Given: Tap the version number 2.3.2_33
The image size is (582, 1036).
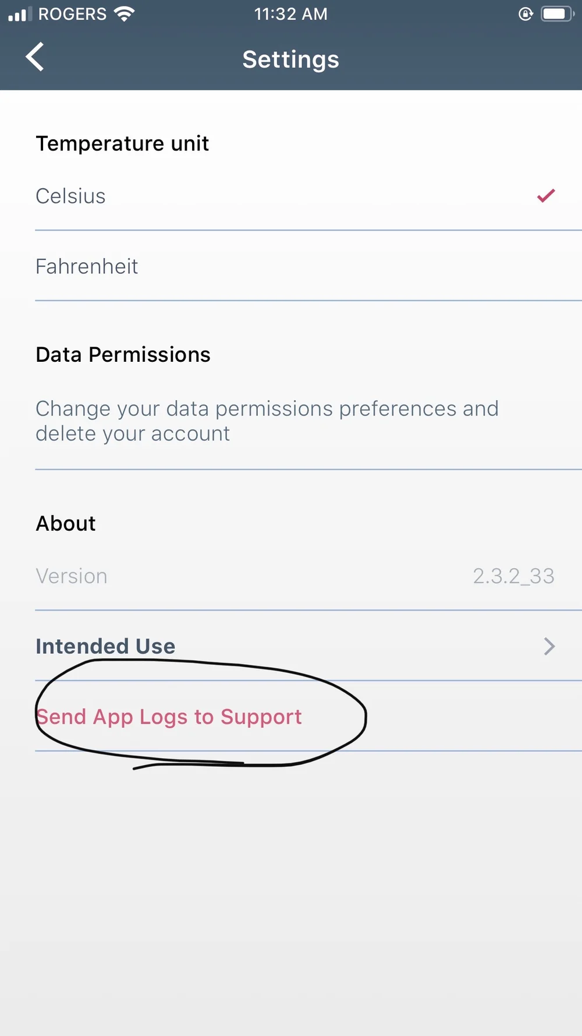Looking at the screenshot, I should click(x=513, y=576).
